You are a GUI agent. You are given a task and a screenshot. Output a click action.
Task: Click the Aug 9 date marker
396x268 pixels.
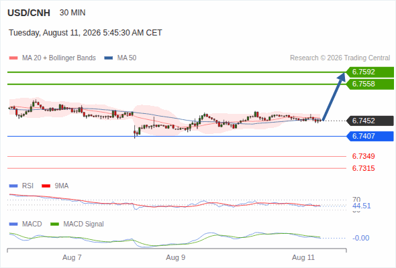click(176, 257)
